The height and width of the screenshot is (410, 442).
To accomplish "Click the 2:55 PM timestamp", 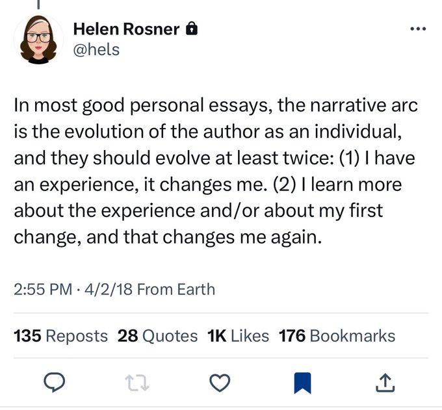I will (x=43, y=289).
